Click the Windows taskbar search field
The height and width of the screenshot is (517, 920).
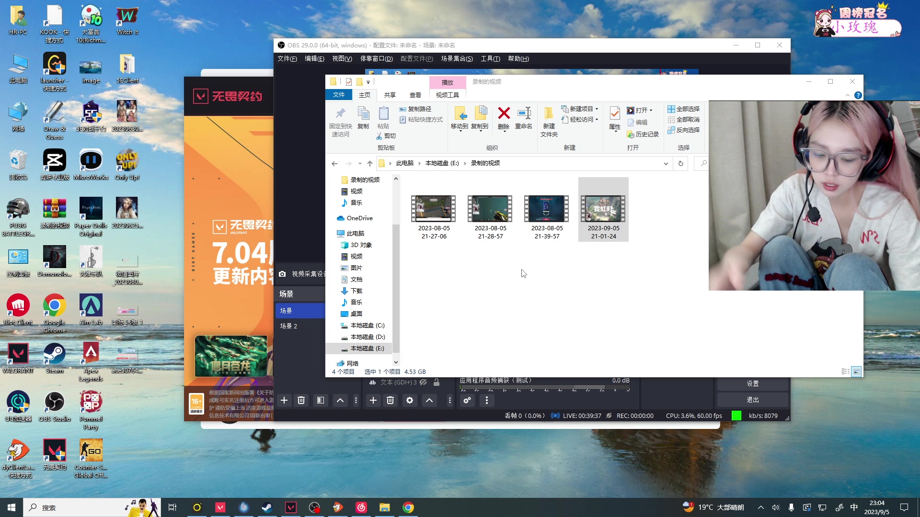pos(92,507)
